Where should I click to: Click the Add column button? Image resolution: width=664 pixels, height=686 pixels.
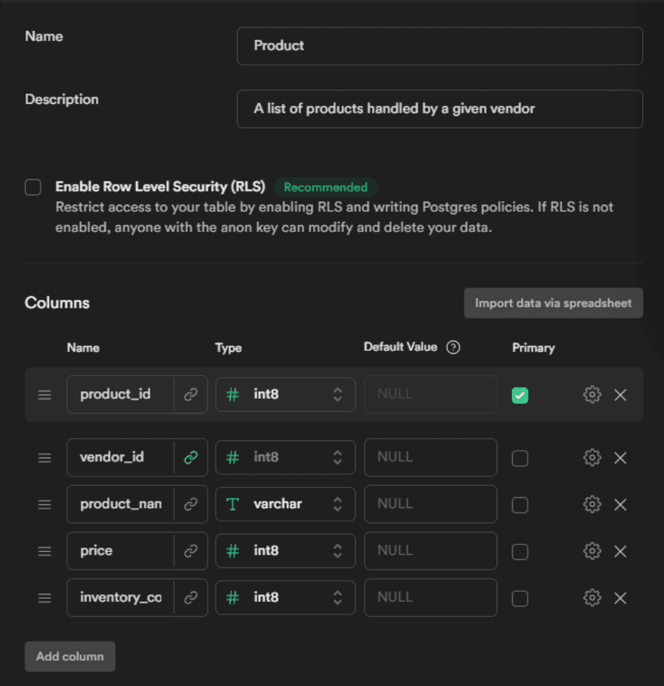point(70,656)
